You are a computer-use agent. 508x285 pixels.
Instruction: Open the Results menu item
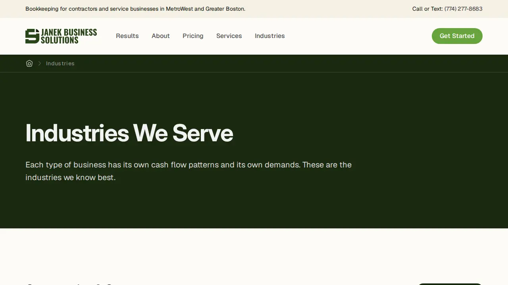127,36
